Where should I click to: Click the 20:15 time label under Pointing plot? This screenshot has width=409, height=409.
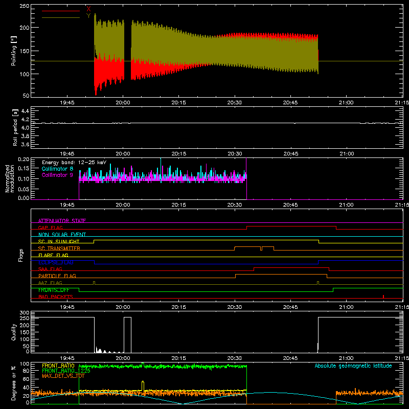178,103
